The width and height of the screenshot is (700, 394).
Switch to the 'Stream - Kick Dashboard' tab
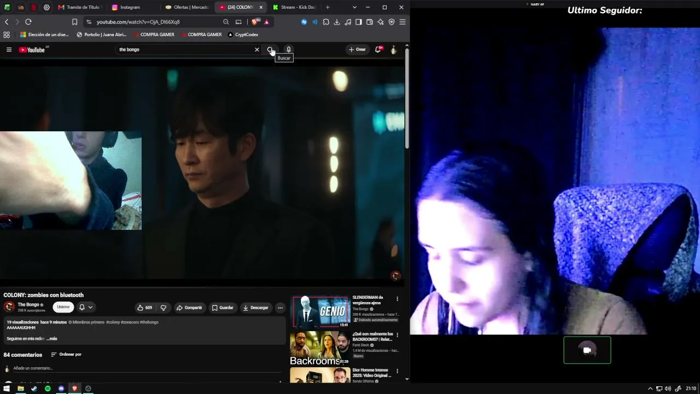(x=294, y=7)
